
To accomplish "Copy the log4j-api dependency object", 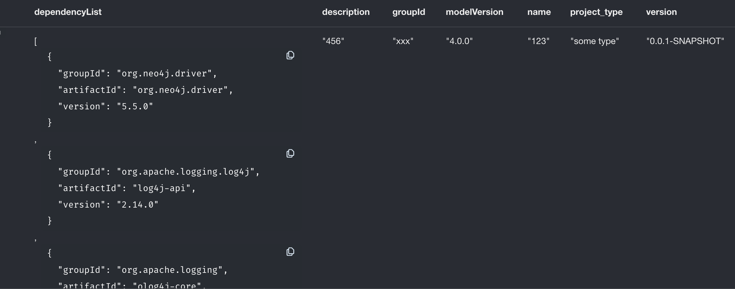I will coord(290,154).
